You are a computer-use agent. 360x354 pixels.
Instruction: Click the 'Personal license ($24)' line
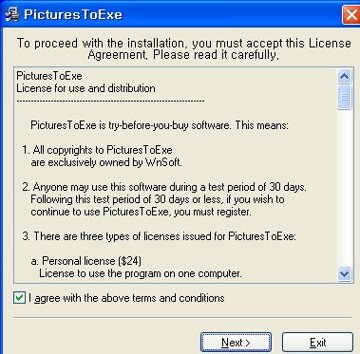tap(86, 261)
